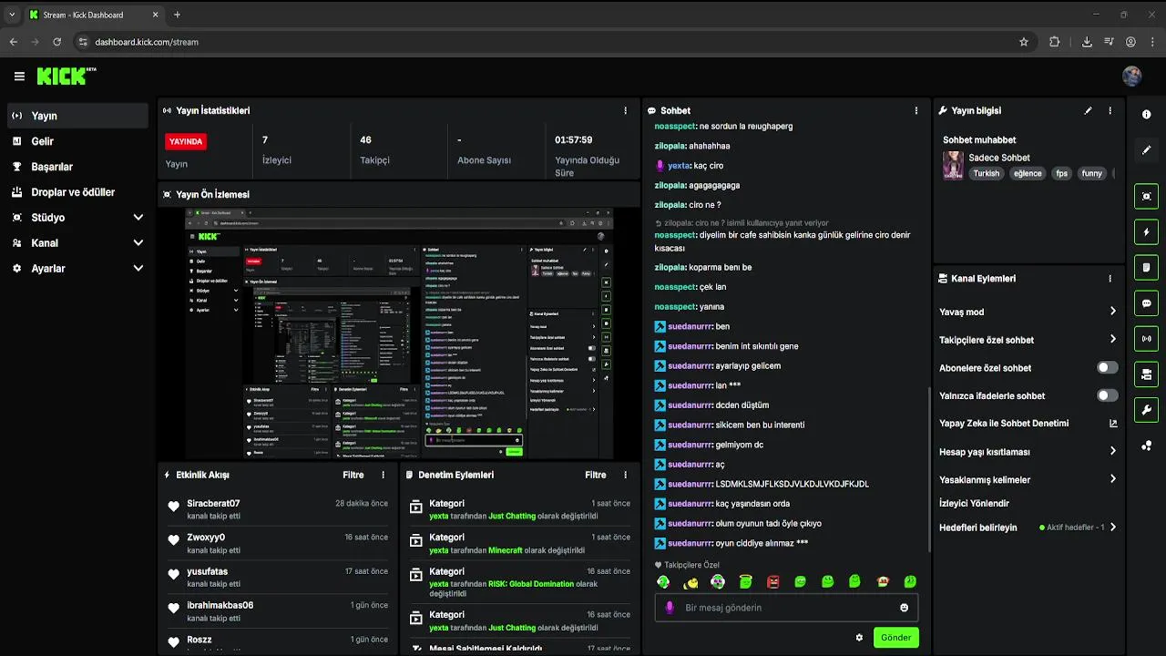Reload the page with browser refresh

pyautogui.click(x=57, y=42)
